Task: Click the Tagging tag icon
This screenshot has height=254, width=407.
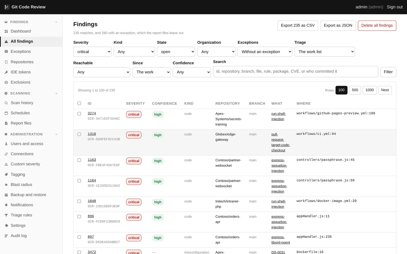Action: click(6, 175)
